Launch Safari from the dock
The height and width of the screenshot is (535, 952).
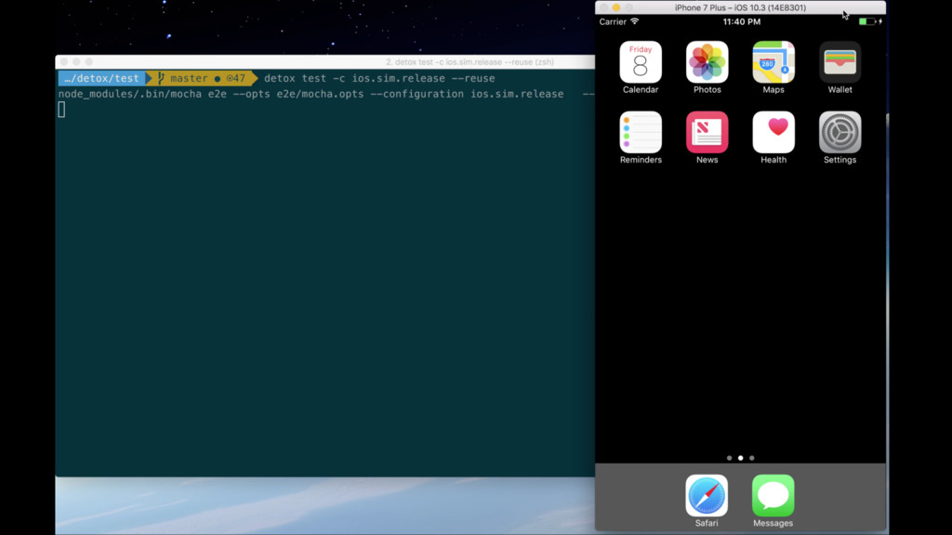(x=707, y=495)
